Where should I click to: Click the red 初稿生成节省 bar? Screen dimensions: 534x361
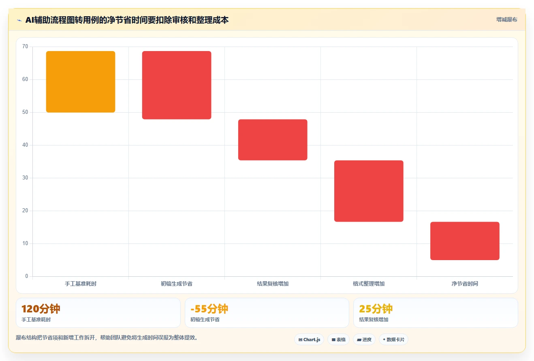[x=177, y=85]
